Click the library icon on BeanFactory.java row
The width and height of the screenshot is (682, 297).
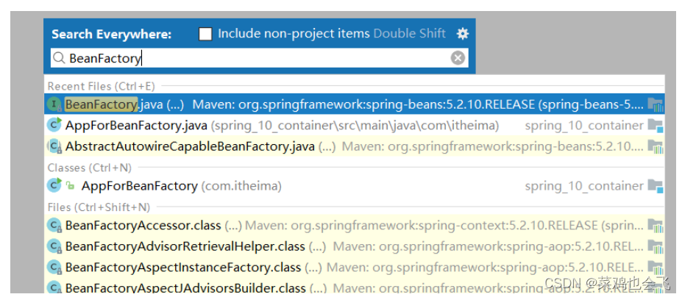[655, 104]
